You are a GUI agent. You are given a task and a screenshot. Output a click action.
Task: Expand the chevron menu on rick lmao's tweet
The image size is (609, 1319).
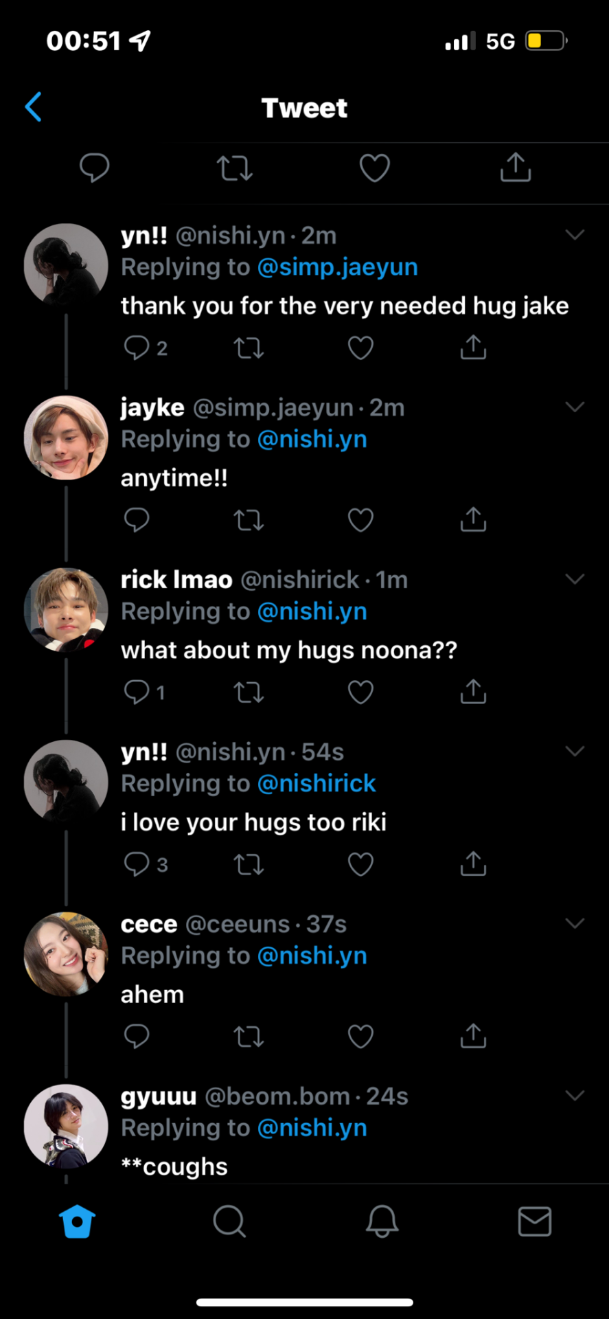click(575, 579)
